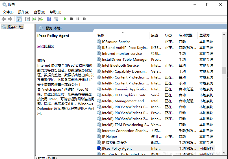
Task: Open the 查看(V) menu
Action: (x=39, y=12)
